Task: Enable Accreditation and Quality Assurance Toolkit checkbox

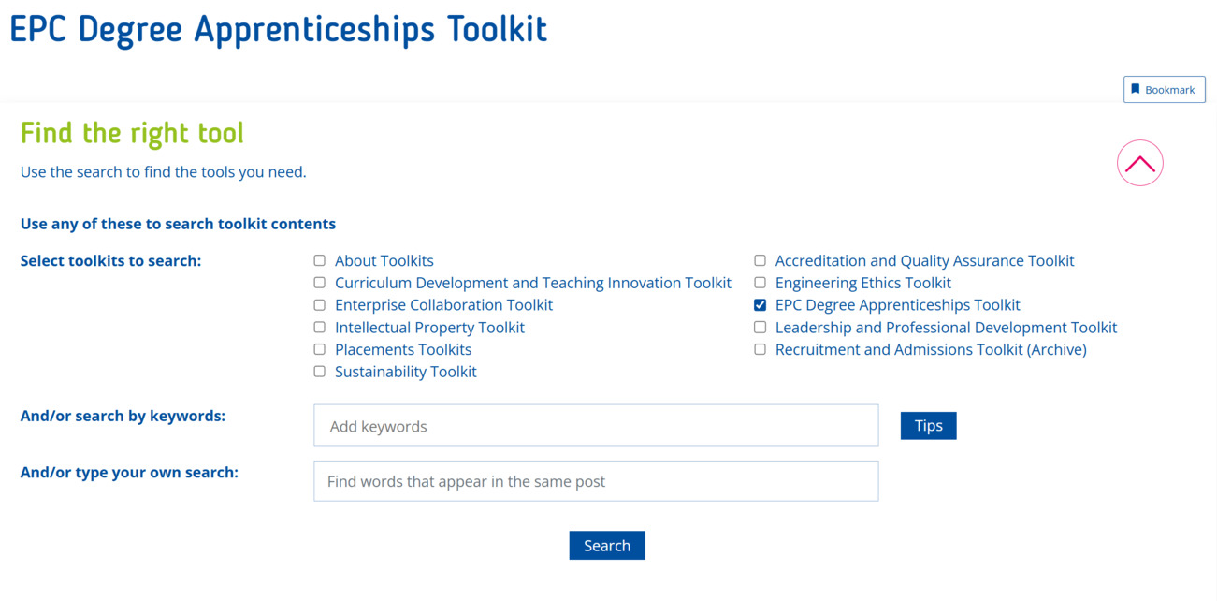Action: pos(760,260)
